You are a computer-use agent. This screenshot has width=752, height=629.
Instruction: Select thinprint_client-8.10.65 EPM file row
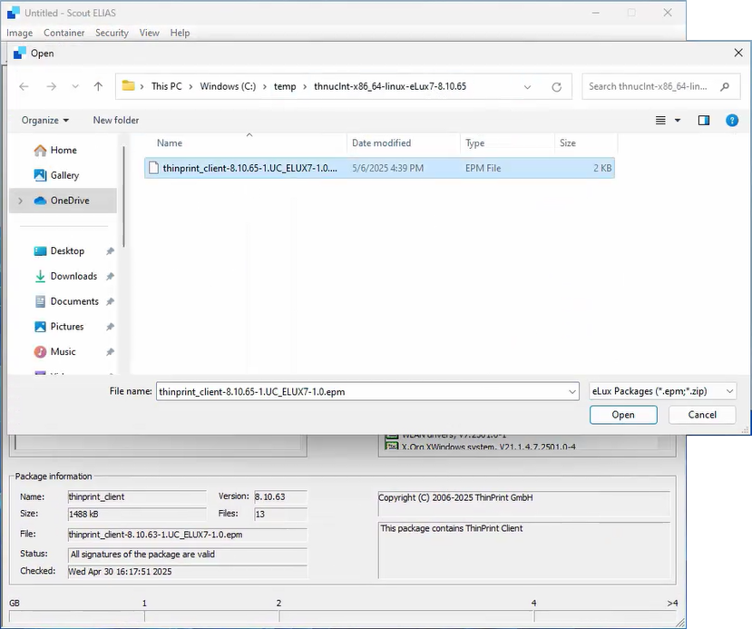(x=379, y=168)
